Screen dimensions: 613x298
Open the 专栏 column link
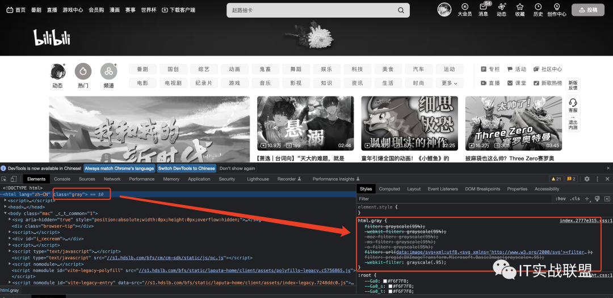490,69
